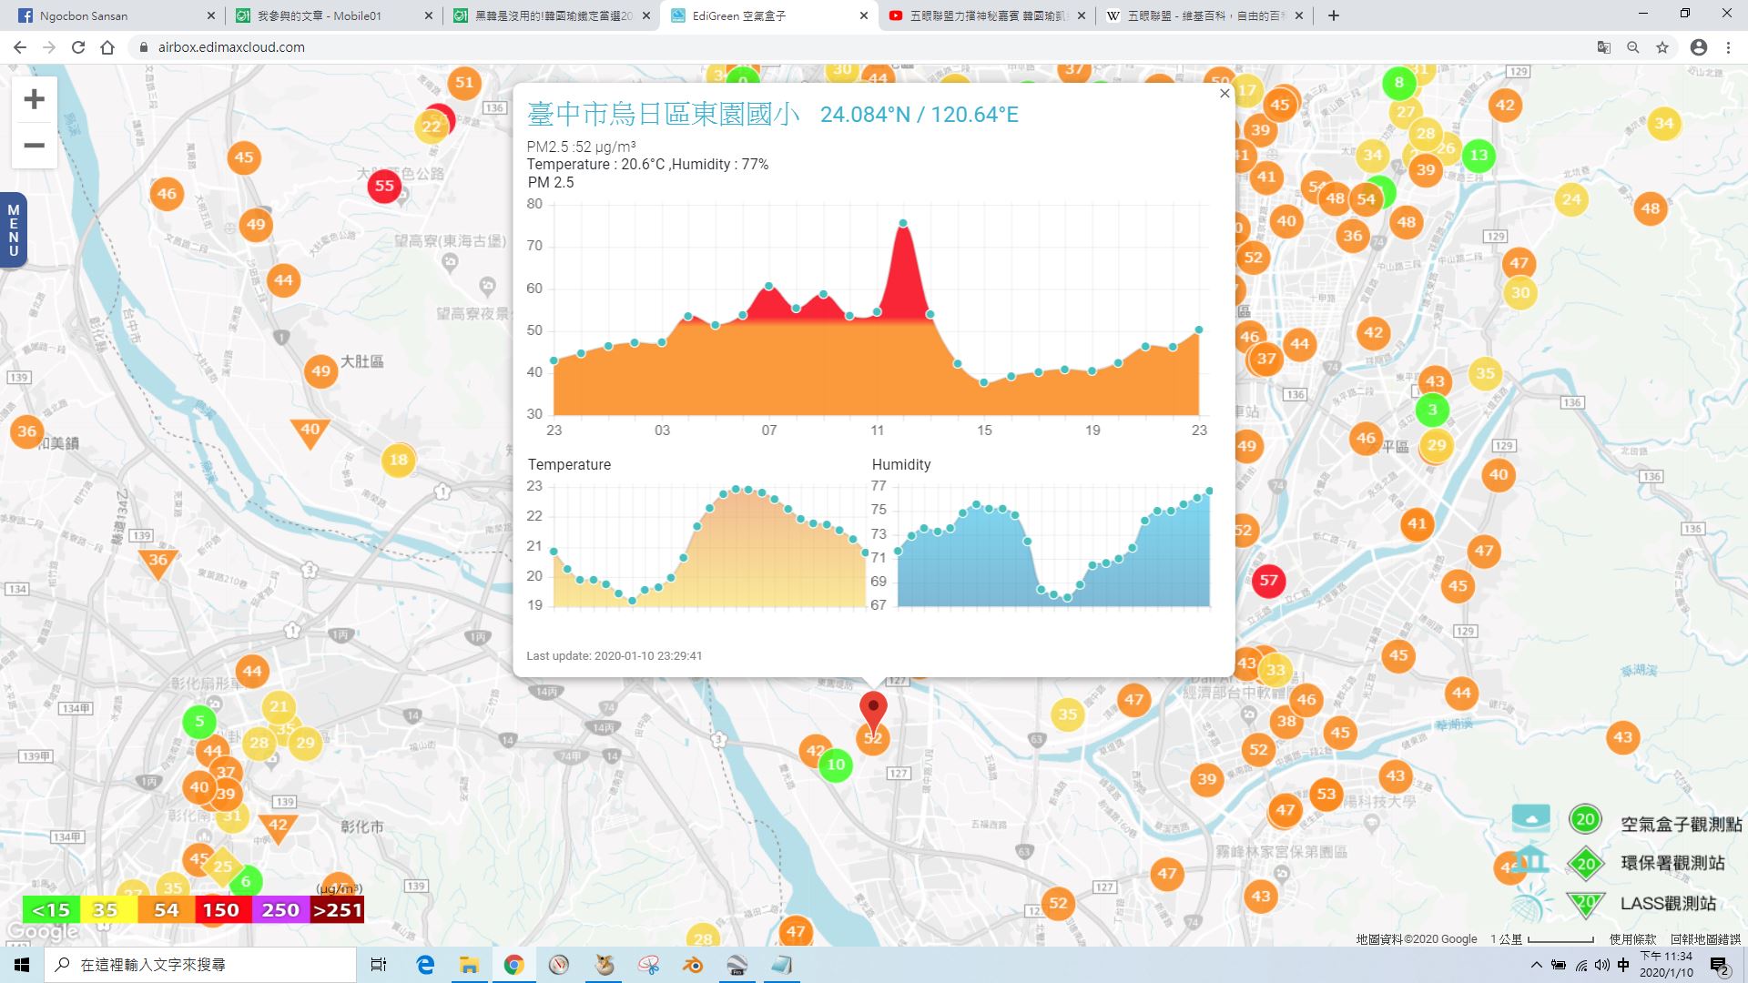Open 使用條款 terms link
This screenshot has width=1748, height=983.
pyautogui.click(x=1632, y=939)
